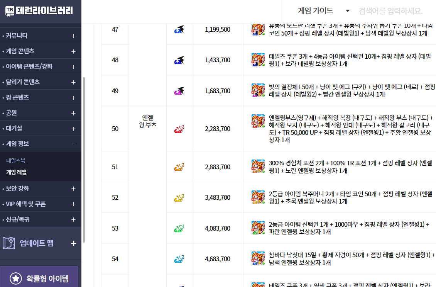Click level 47 blue devil wing boots icon
This screenshot has width=436, height=287.
tap(179, 29)
